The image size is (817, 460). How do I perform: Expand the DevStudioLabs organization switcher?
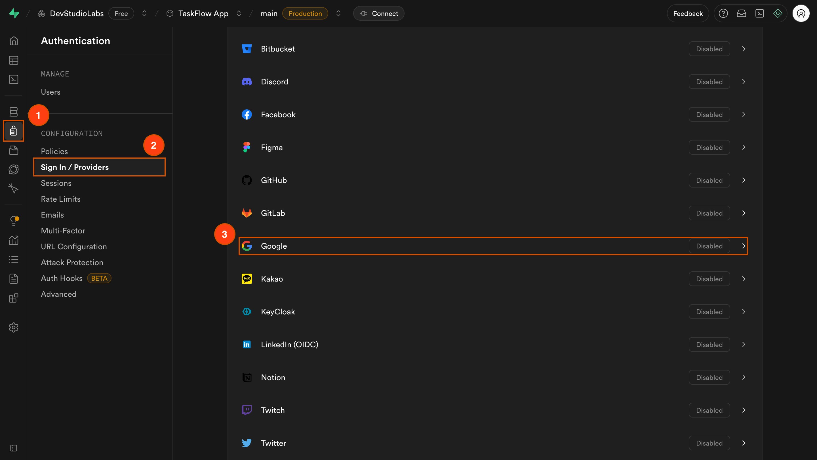point(144,13)
